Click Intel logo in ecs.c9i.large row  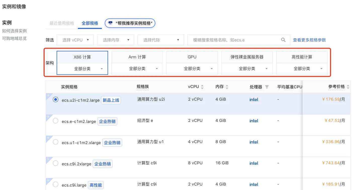254,184
